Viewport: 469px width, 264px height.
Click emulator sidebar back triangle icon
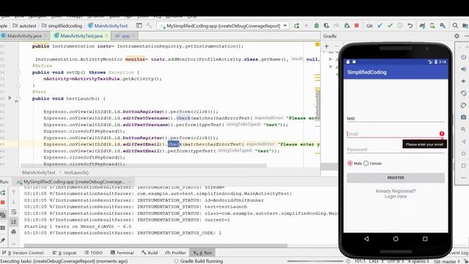point(463,142)
